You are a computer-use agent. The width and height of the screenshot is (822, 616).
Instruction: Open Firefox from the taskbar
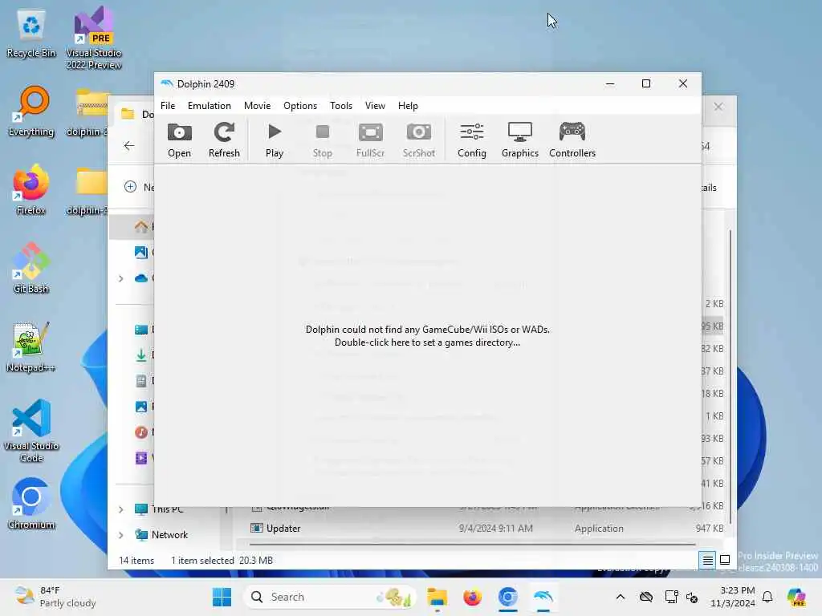coord(472,597)
